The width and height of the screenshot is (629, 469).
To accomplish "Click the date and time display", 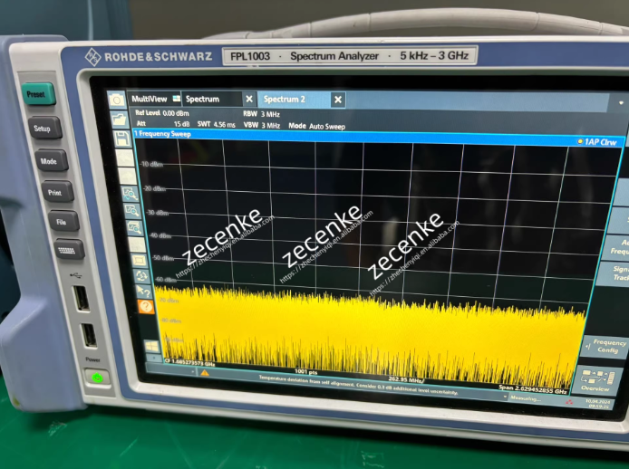I will 597,404.
